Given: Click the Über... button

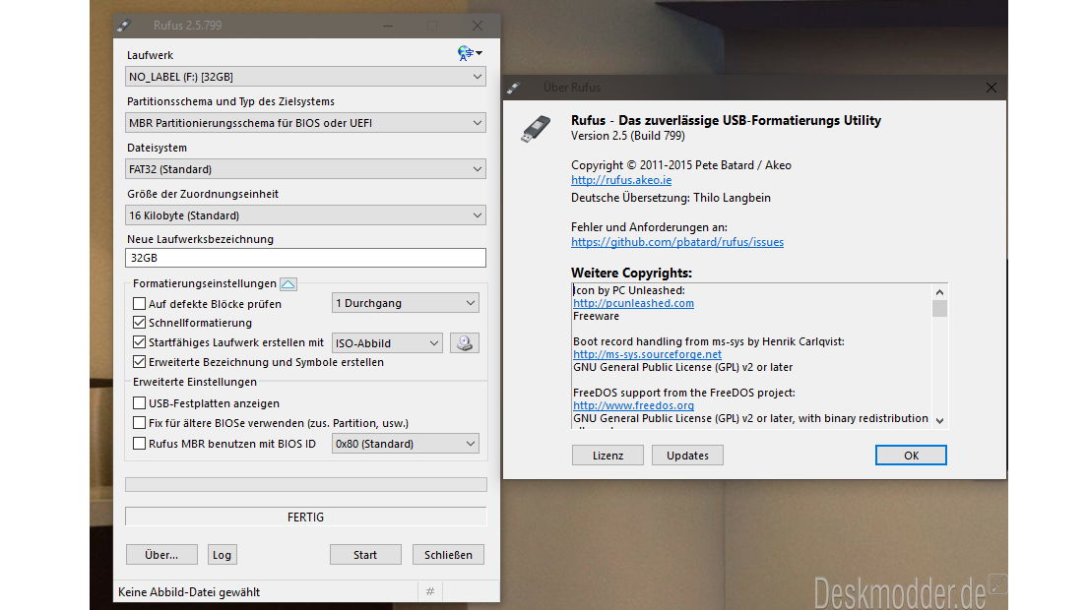Looking at the screenshot, I should click(161, 555).
